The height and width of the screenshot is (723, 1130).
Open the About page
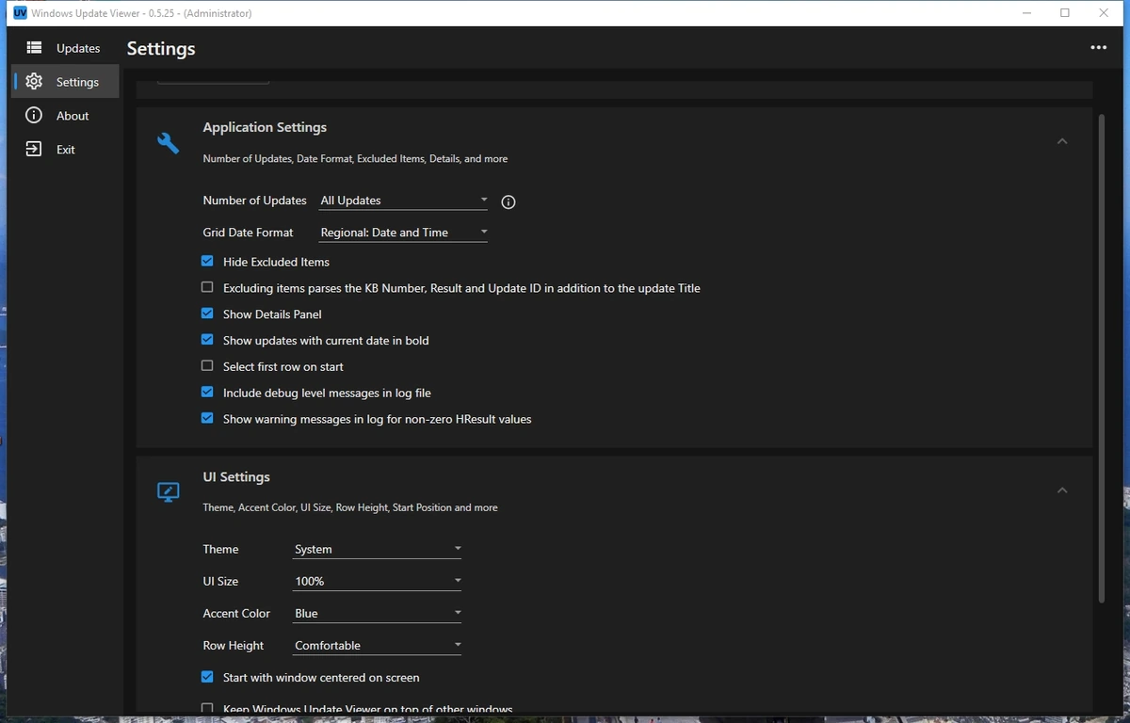(66, 116)
